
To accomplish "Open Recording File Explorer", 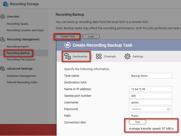I will tap(21, 60).
